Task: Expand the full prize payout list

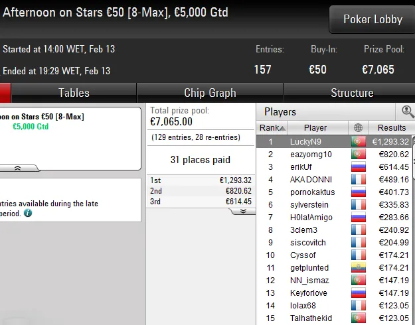Action: click(243, 211)
